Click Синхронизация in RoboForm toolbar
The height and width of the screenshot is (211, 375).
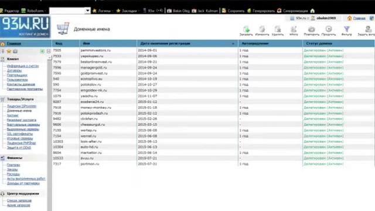pos(292,11)
